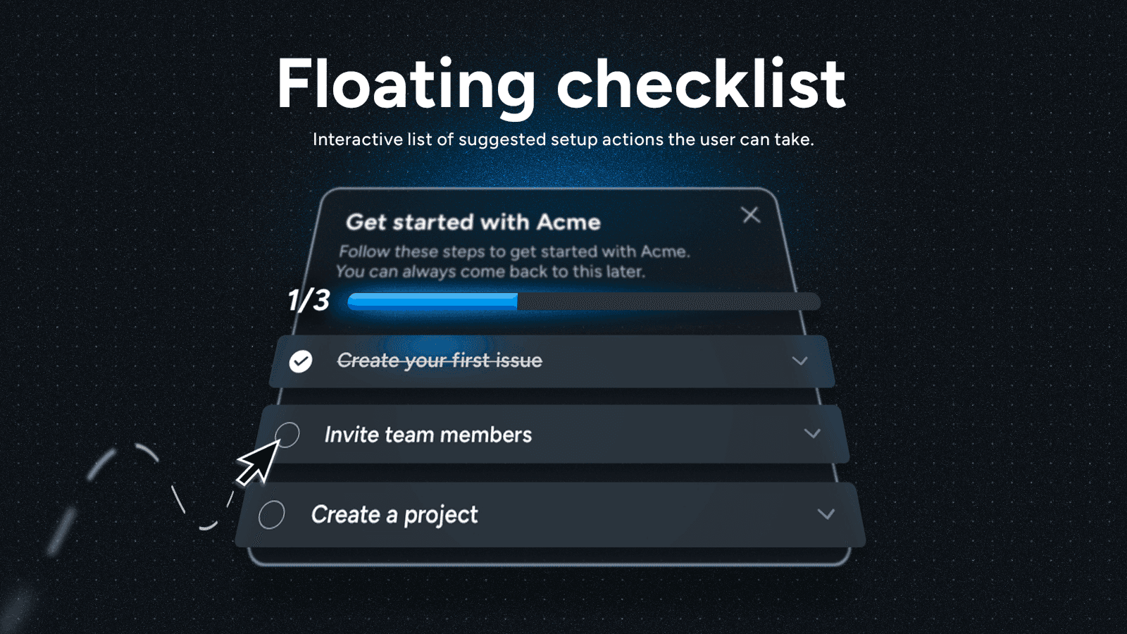Image resolution: width=1127 pixels, height=634 pixels.
Task: Click the chevron icon on Create your first issue
Action: [800, 361]
